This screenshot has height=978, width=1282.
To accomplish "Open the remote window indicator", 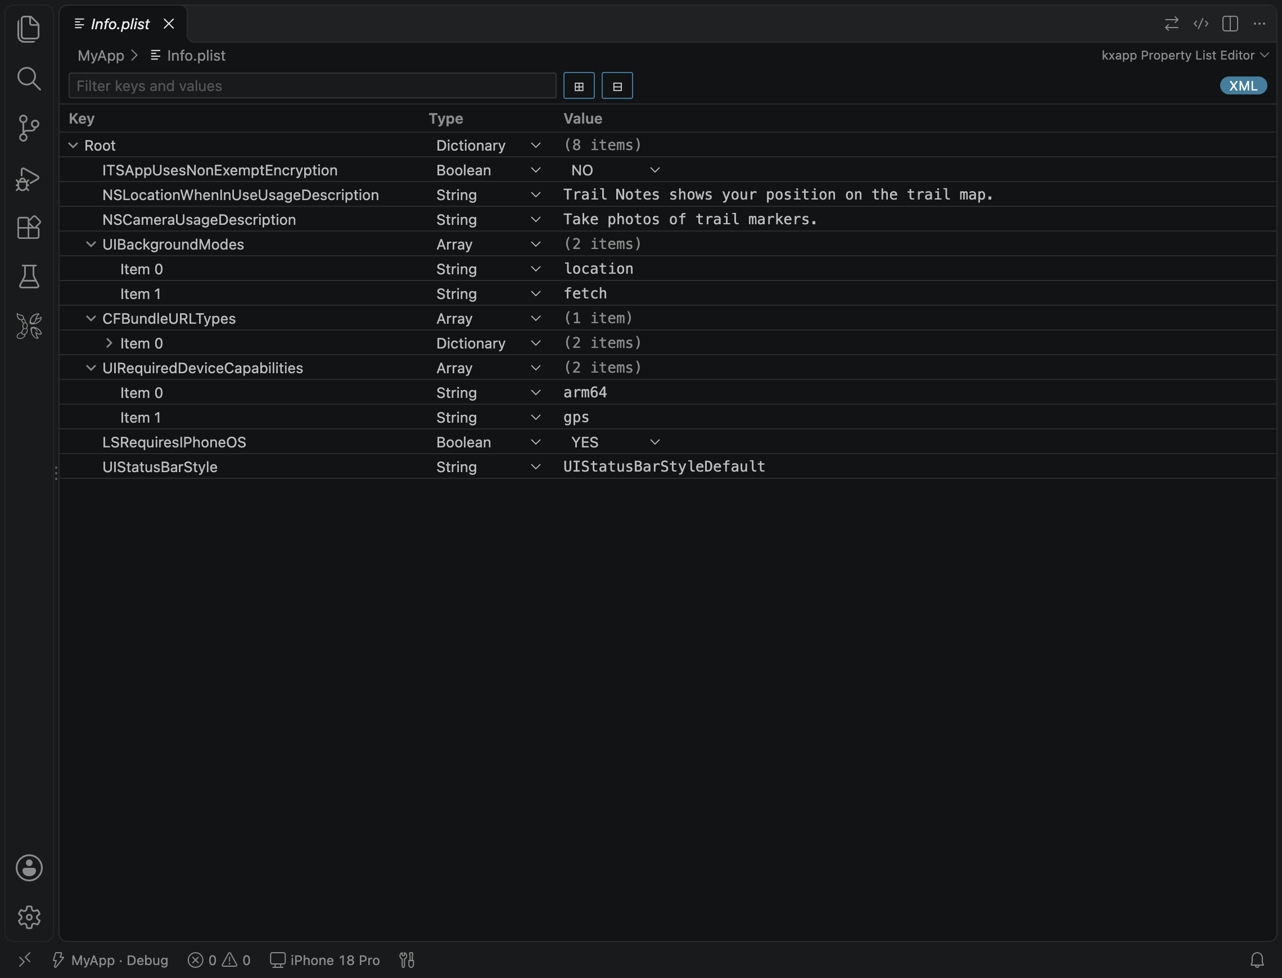I will (x=24, y=960).
